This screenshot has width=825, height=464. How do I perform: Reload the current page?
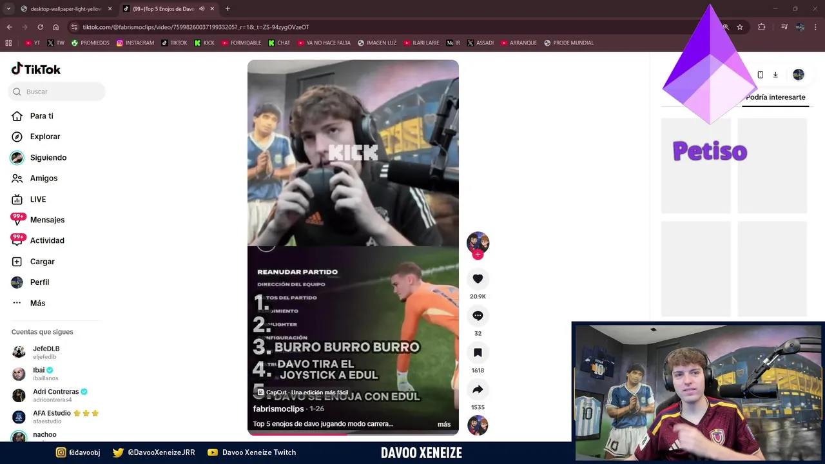coord(40,27)
